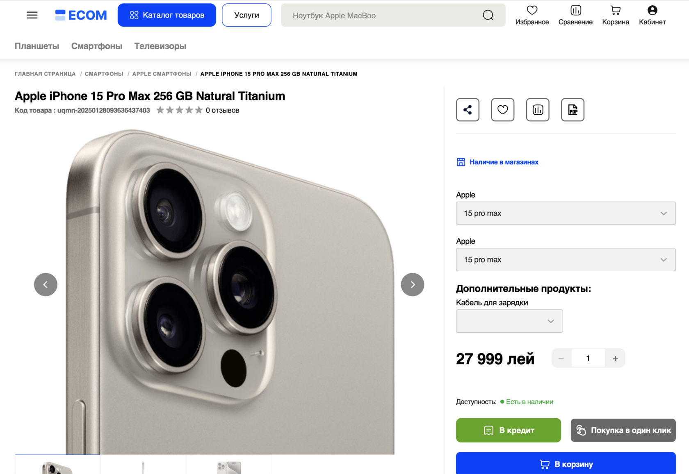
Task: Go to Смартфоны category tab
Action: (97, 46)
